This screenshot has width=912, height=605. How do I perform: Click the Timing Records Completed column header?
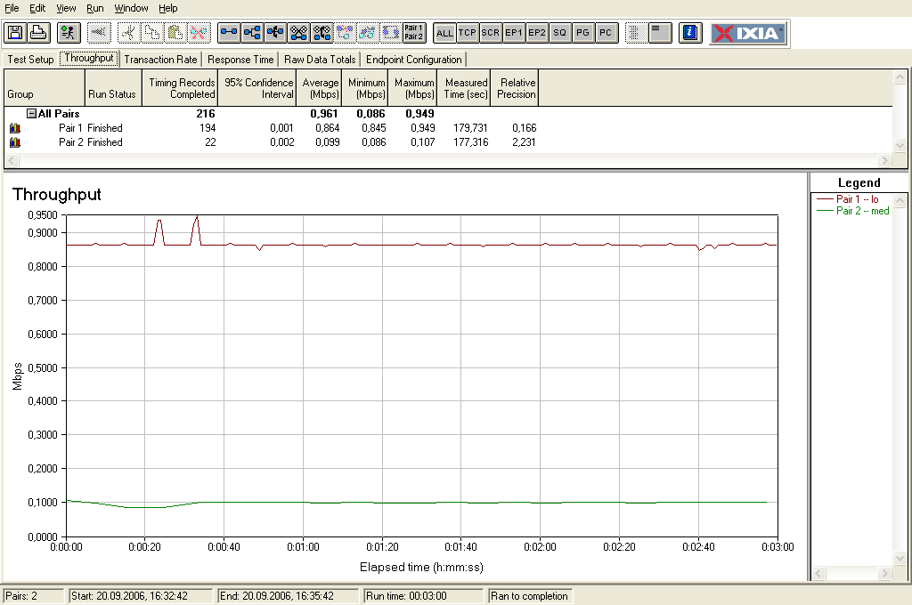(180, 88)
